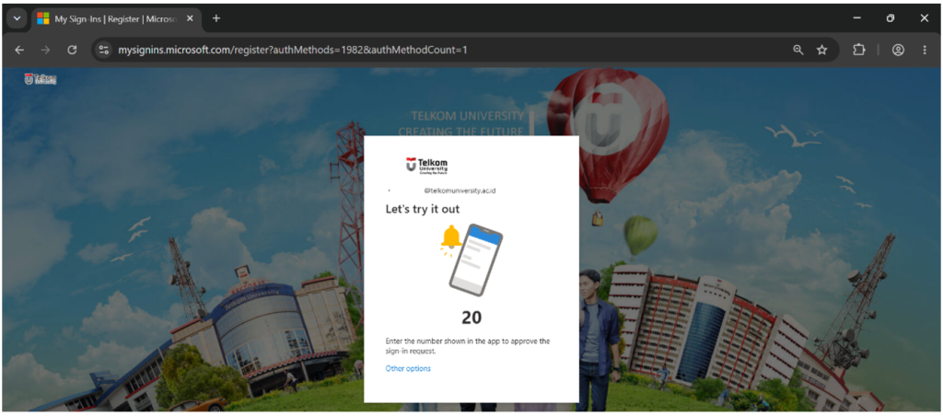Click the @telkomuniversity.ac.id account text
This screenshot has width=943, height=416.
click(460, 191)
